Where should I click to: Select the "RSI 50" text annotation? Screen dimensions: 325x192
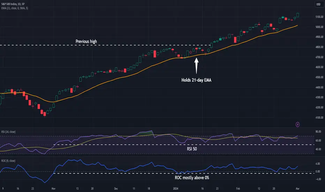(192, 149)
